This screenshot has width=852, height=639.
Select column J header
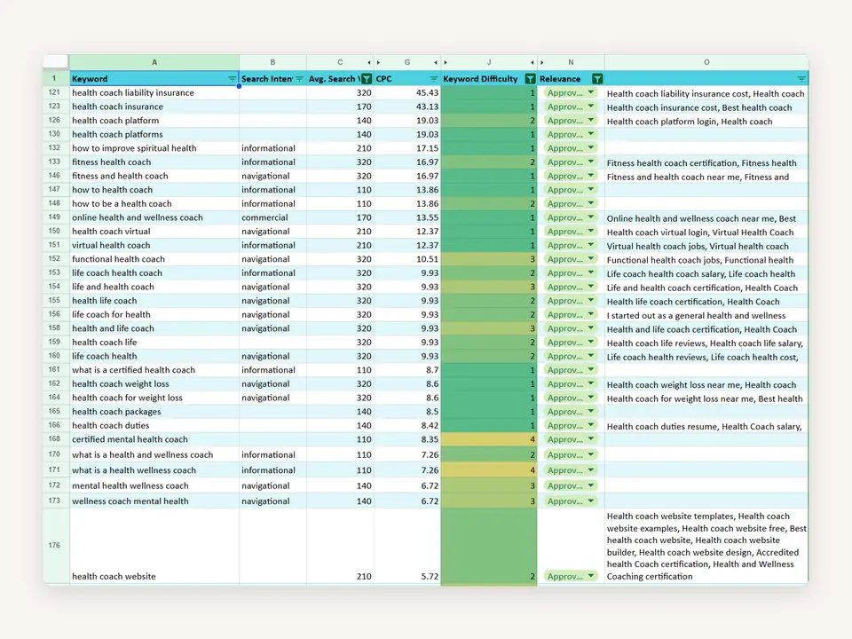point(489,62)
